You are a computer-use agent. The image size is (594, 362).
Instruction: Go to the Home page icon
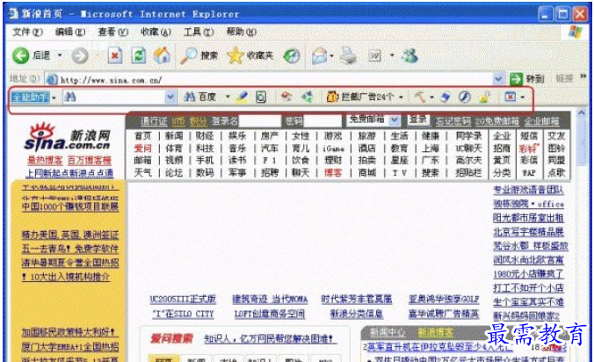click(x=162, y=55)
